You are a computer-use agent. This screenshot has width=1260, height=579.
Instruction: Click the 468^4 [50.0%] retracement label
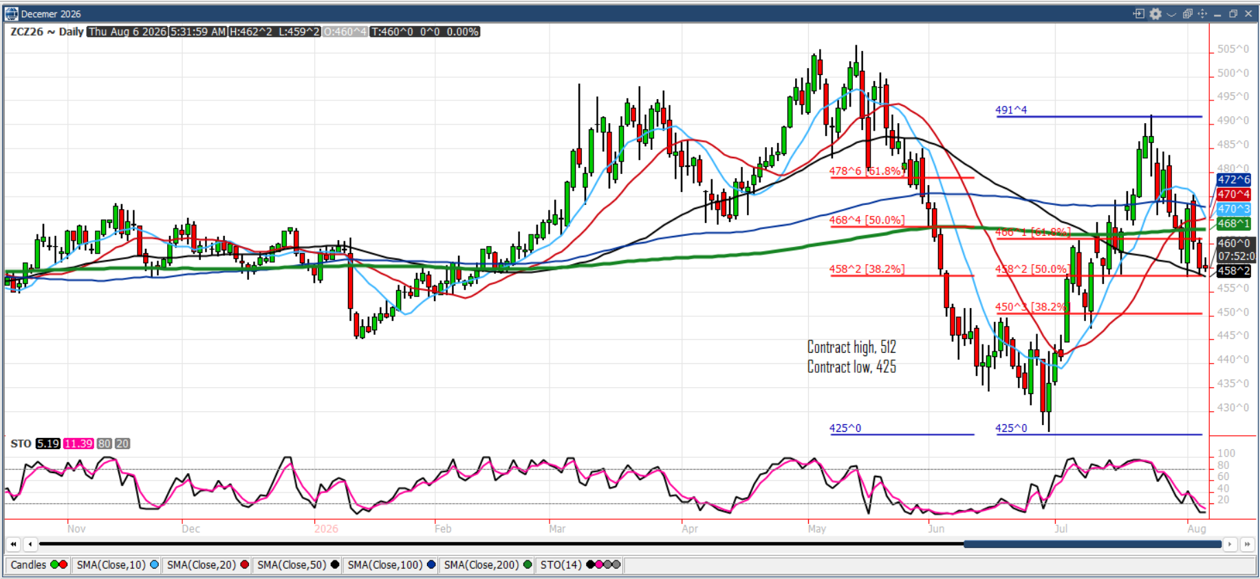pos(867,220)
